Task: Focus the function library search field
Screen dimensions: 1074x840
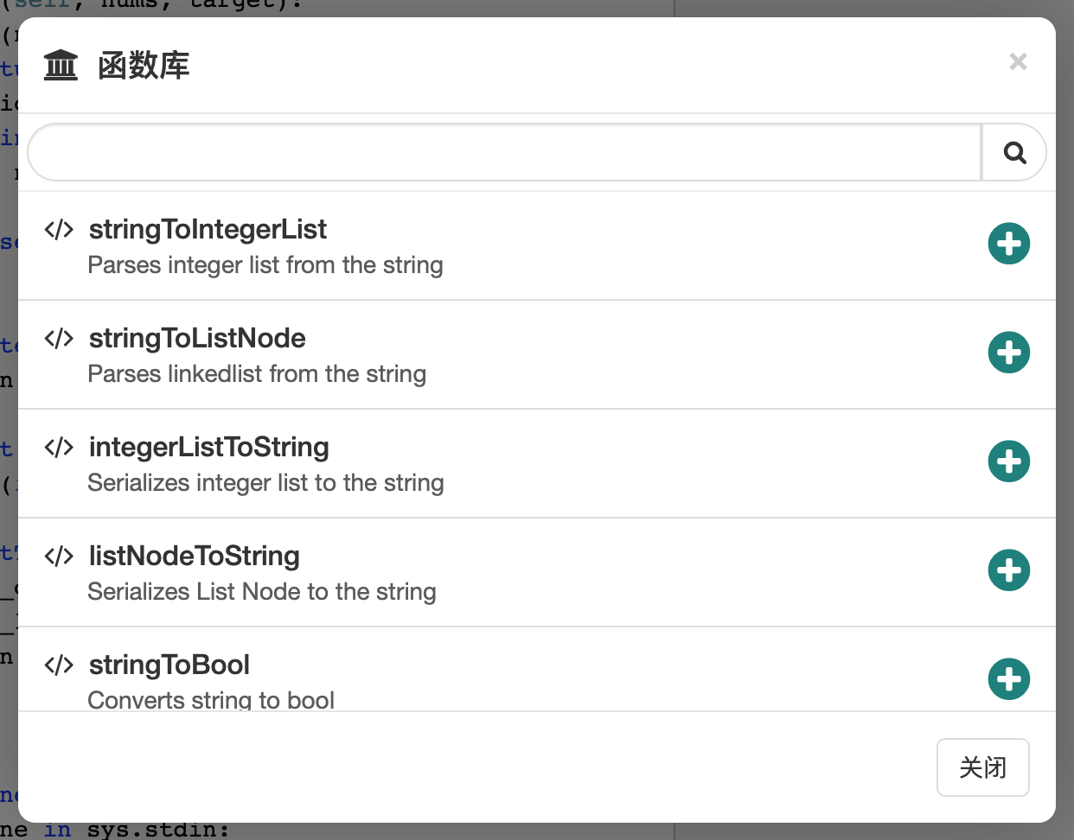Action: pos(505,153)
